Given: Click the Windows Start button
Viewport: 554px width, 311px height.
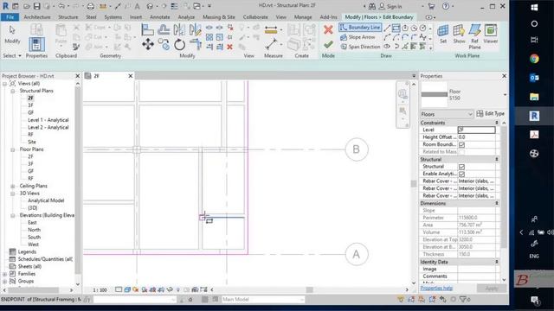Looking at the screenshot, I should click(x=534, y=8).
